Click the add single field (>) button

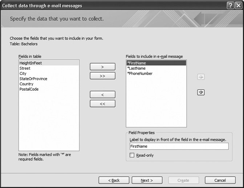[x=102, y=67]
